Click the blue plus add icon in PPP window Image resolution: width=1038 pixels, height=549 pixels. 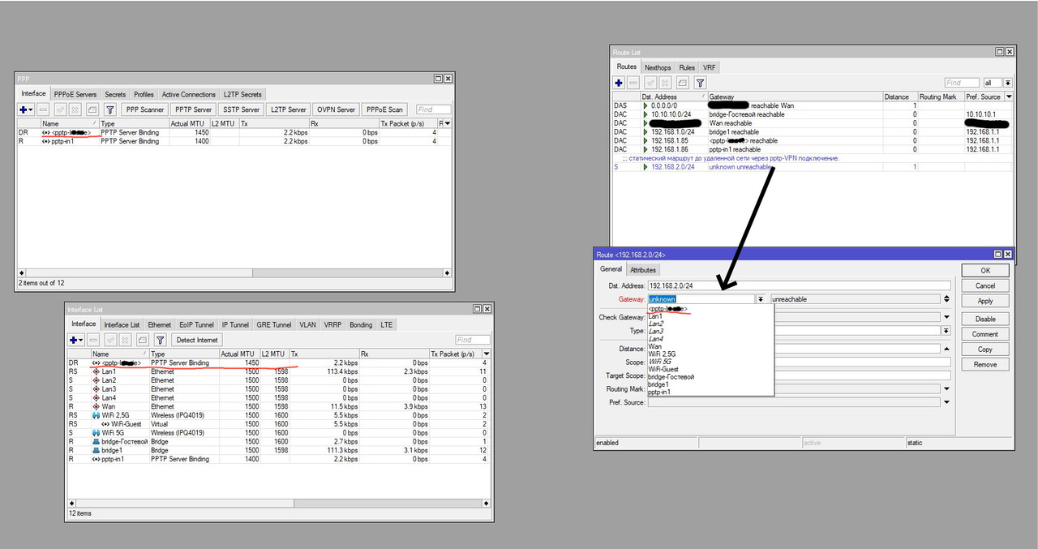coord(26,109)
